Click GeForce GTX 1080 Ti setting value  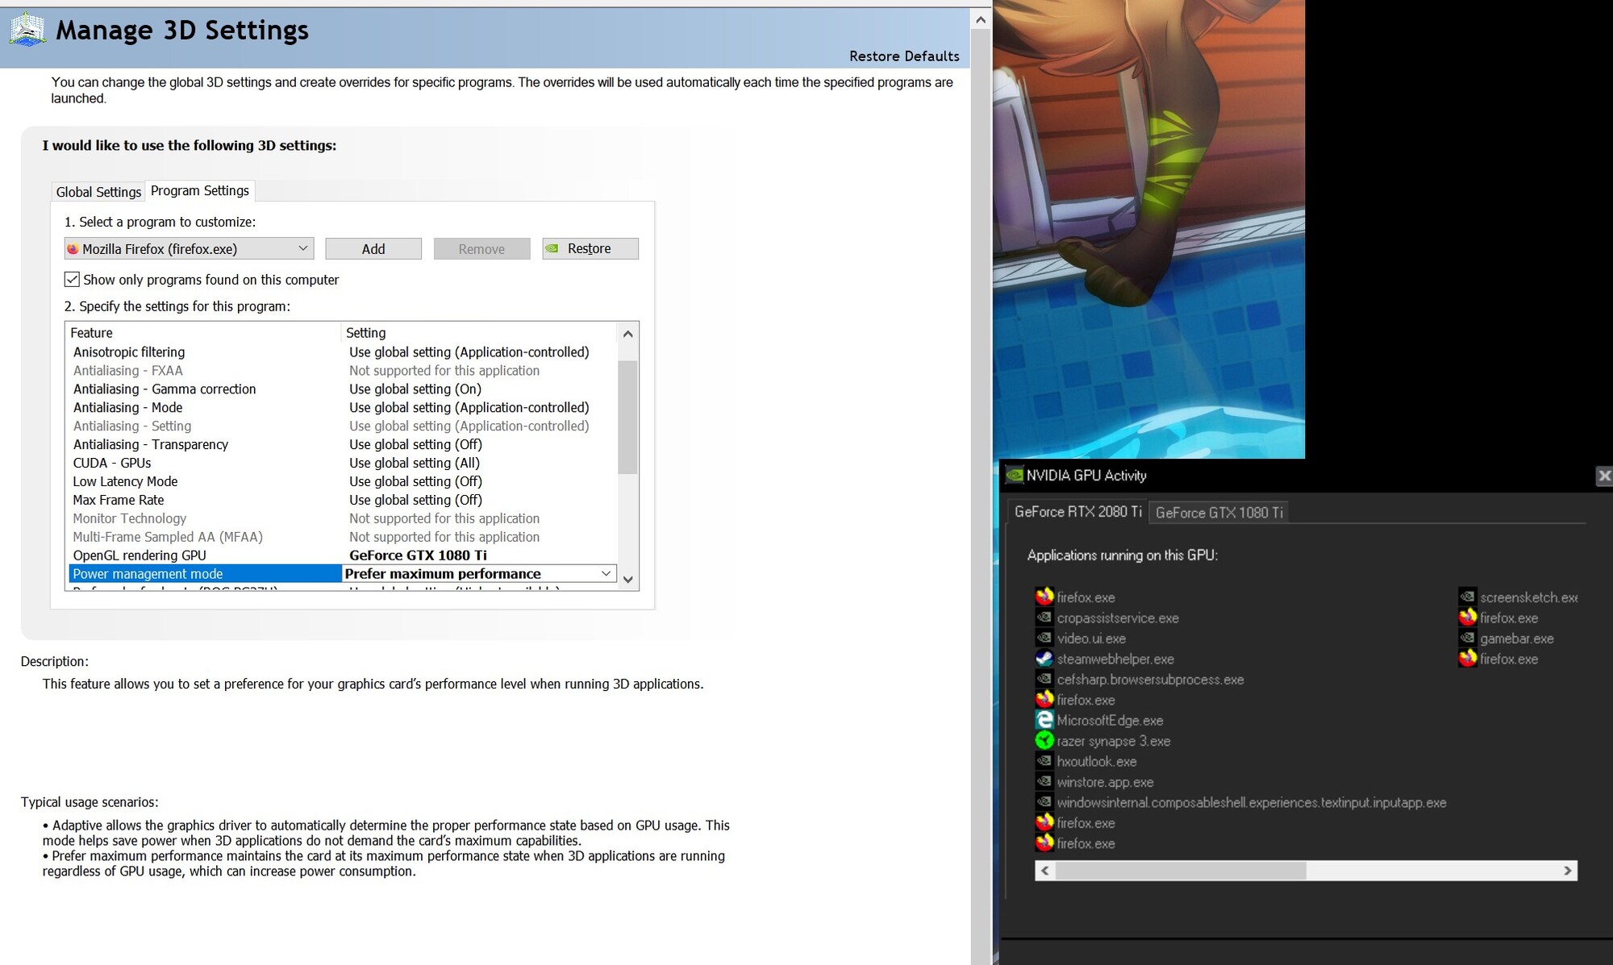tap(418, 555)
